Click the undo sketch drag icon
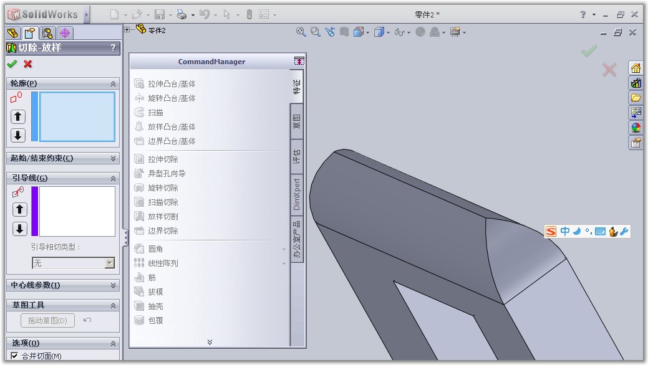 (x=87, y=320)
